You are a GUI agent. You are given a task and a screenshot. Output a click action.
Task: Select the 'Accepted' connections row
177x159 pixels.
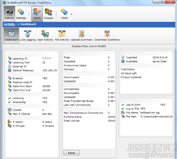point(89,61)
